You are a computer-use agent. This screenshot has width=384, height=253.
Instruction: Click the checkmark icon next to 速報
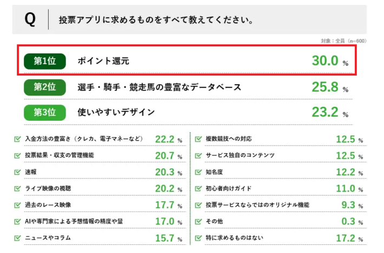click(17, 172)
